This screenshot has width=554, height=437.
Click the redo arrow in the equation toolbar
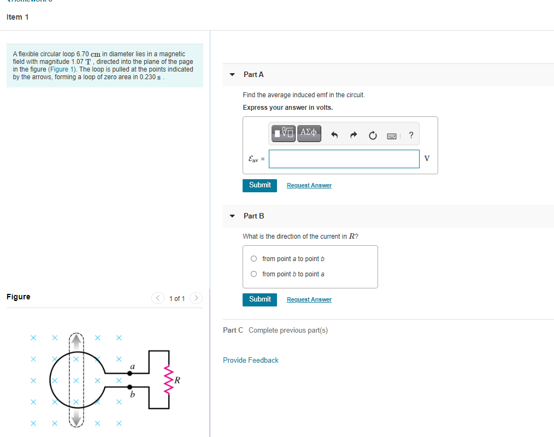tap(353, 134)
